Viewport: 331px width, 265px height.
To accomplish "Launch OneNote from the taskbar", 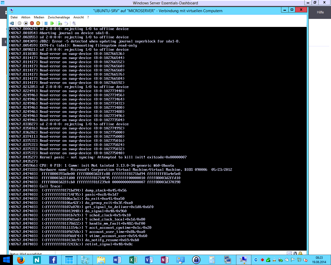I will point(165,260).
